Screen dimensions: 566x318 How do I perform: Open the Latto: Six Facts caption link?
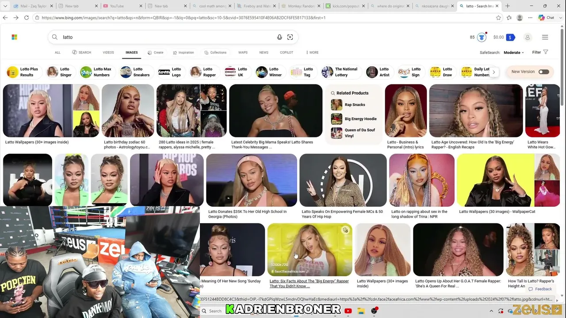pyautogui.click(x=309, y=284)
